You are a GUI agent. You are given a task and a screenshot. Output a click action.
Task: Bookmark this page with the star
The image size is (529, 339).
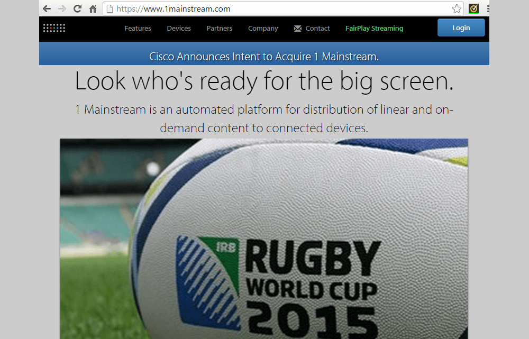pyautogui.click(x=457, y=8)
